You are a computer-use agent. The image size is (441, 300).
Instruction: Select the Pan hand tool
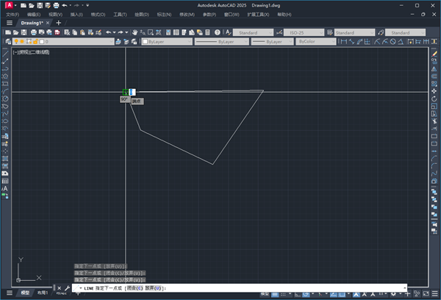coord(135,32)
